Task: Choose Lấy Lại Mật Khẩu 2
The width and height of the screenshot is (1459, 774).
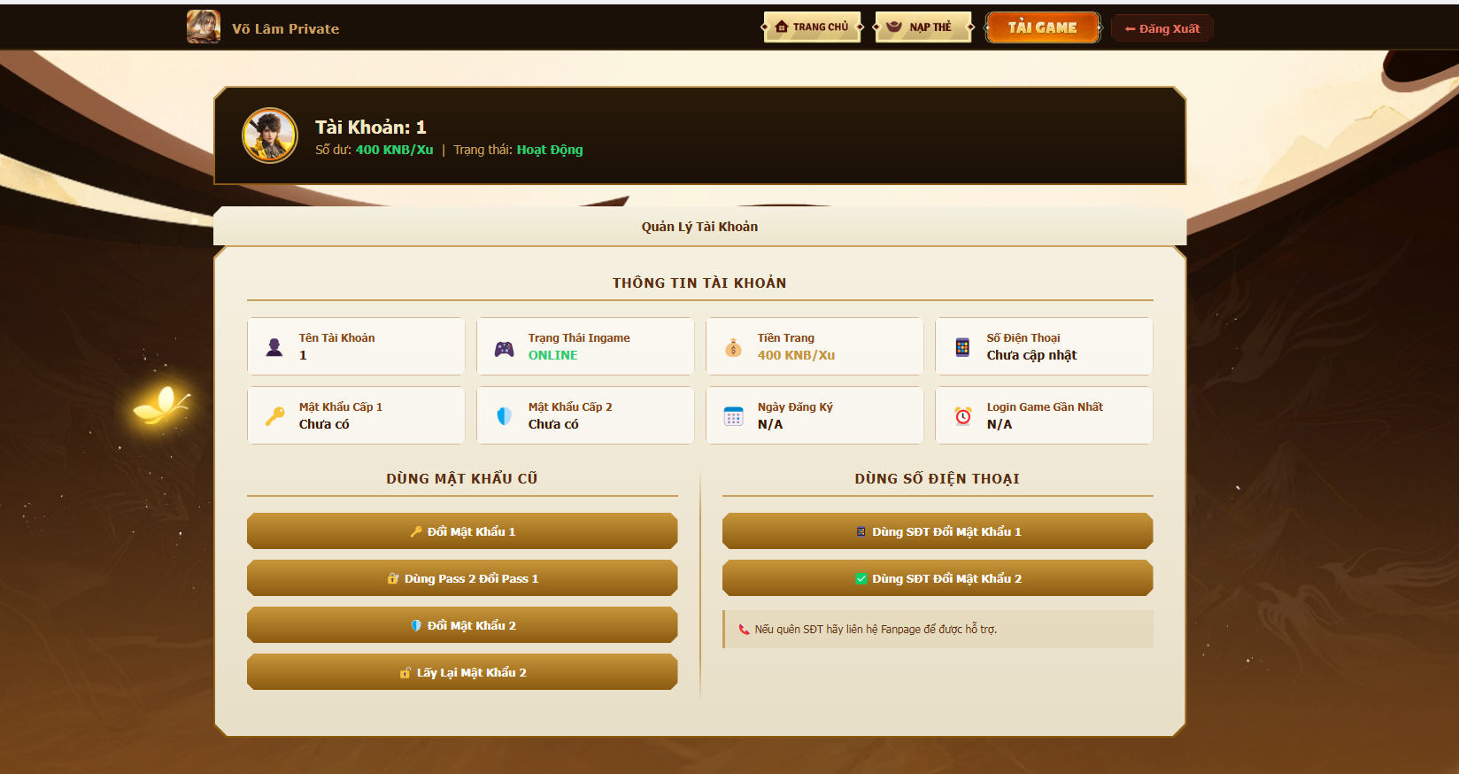Action: [x=462, y=672]
